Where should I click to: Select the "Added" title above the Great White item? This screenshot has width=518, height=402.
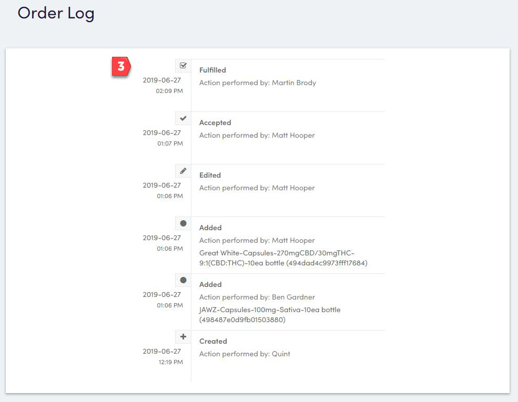(210, 228)
